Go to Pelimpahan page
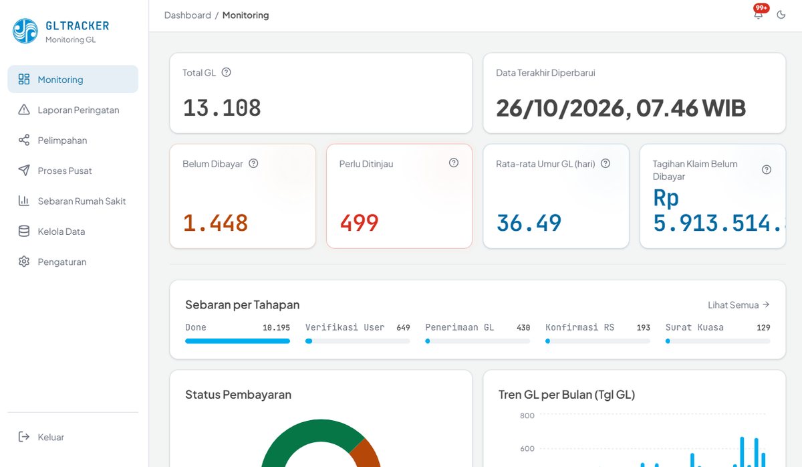Screen dimensions: 802x467 click(73, 141)
